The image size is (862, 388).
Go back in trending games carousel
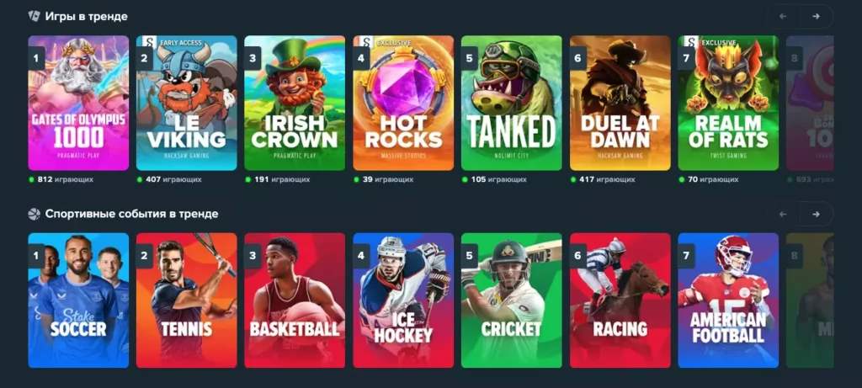click(x=783, y=17)
